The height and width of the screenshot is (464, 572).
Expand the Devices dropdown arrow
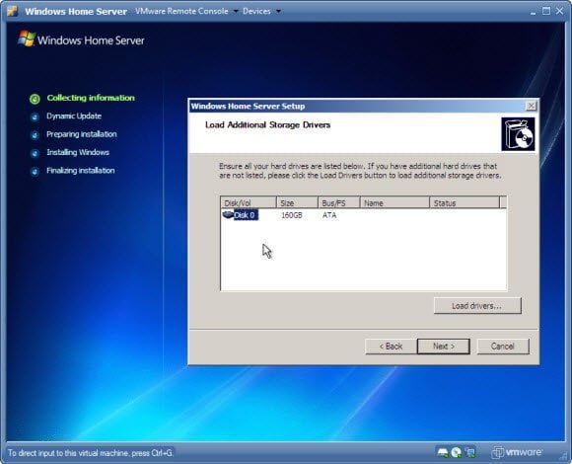coord(278,11)
